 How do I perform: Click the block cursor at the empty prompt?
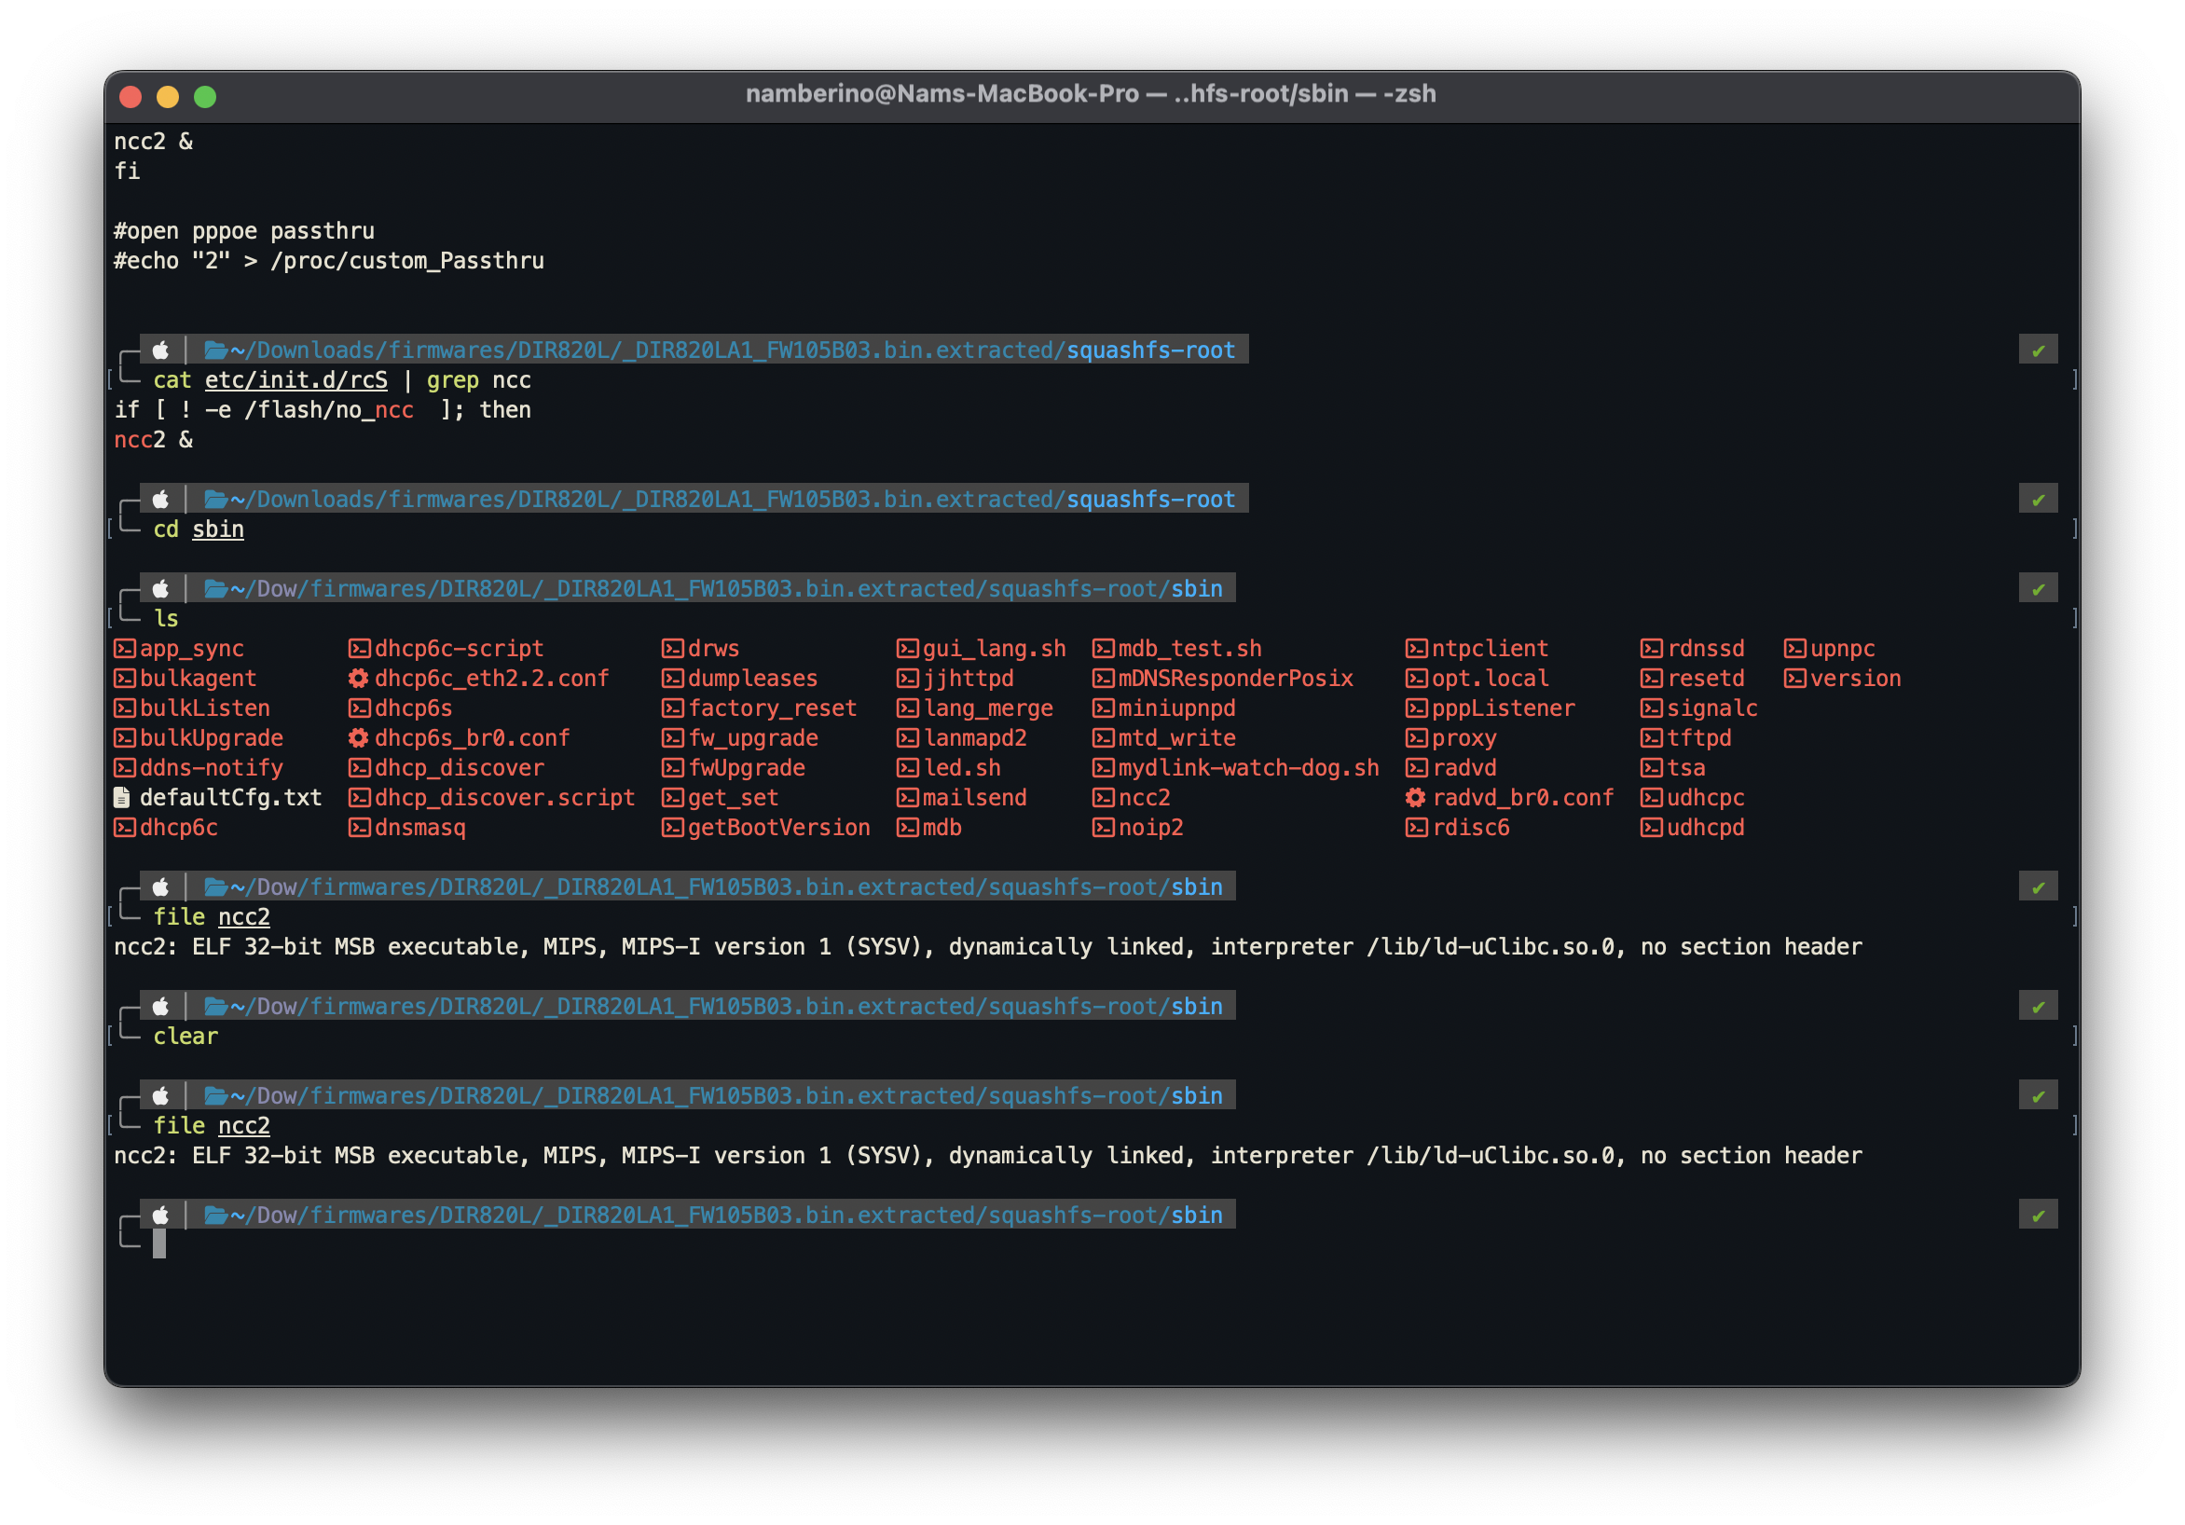[158, 1244]
